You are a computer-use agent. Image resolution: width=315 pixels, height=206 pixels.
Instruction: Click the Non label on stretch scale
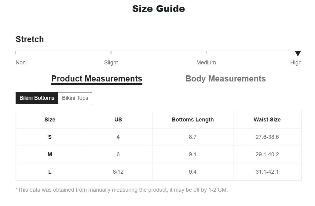coord(20,63)
